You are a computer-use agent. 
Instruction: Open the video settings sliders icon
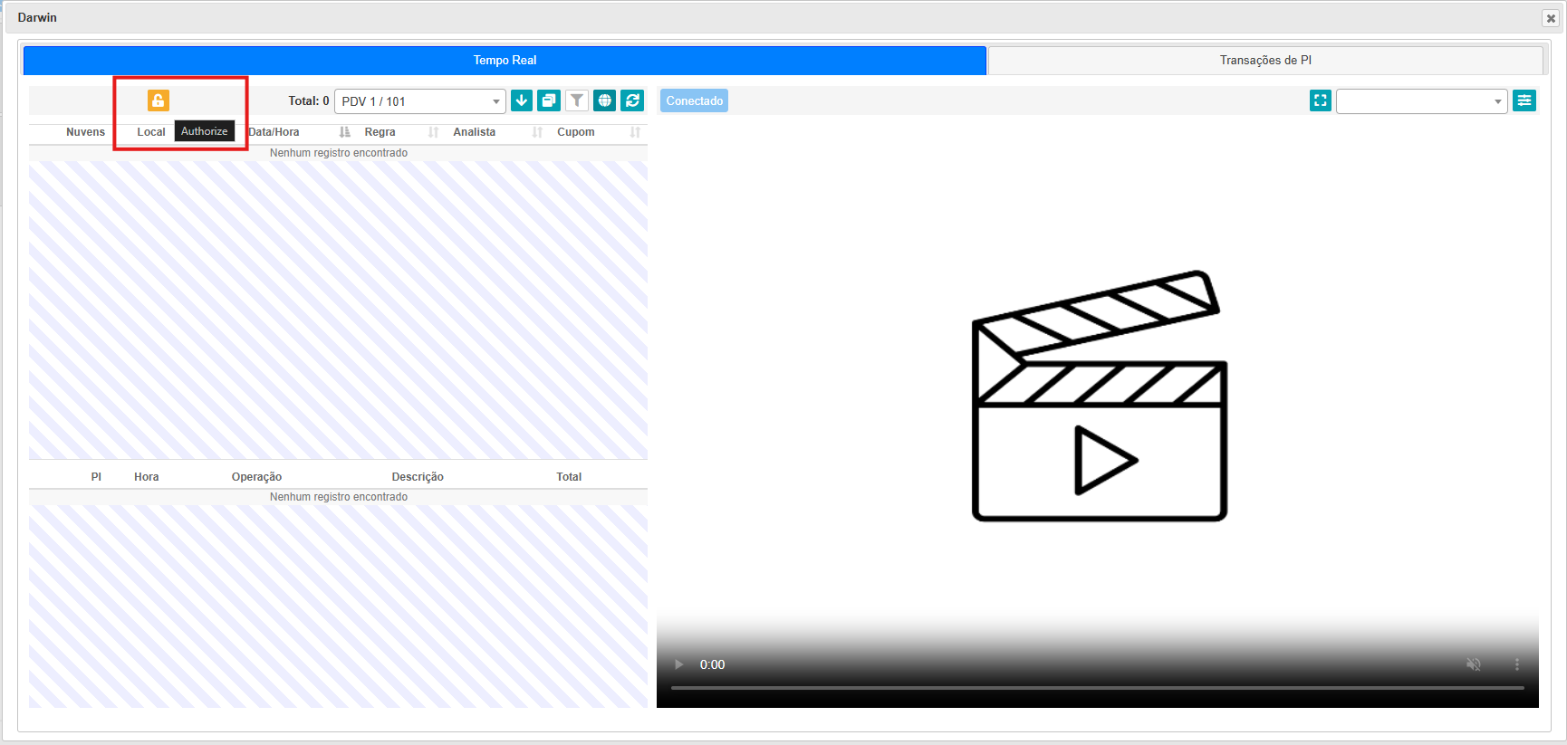[1524, 100]
